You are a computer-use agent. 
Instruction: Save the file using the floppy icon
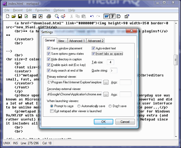20,16
